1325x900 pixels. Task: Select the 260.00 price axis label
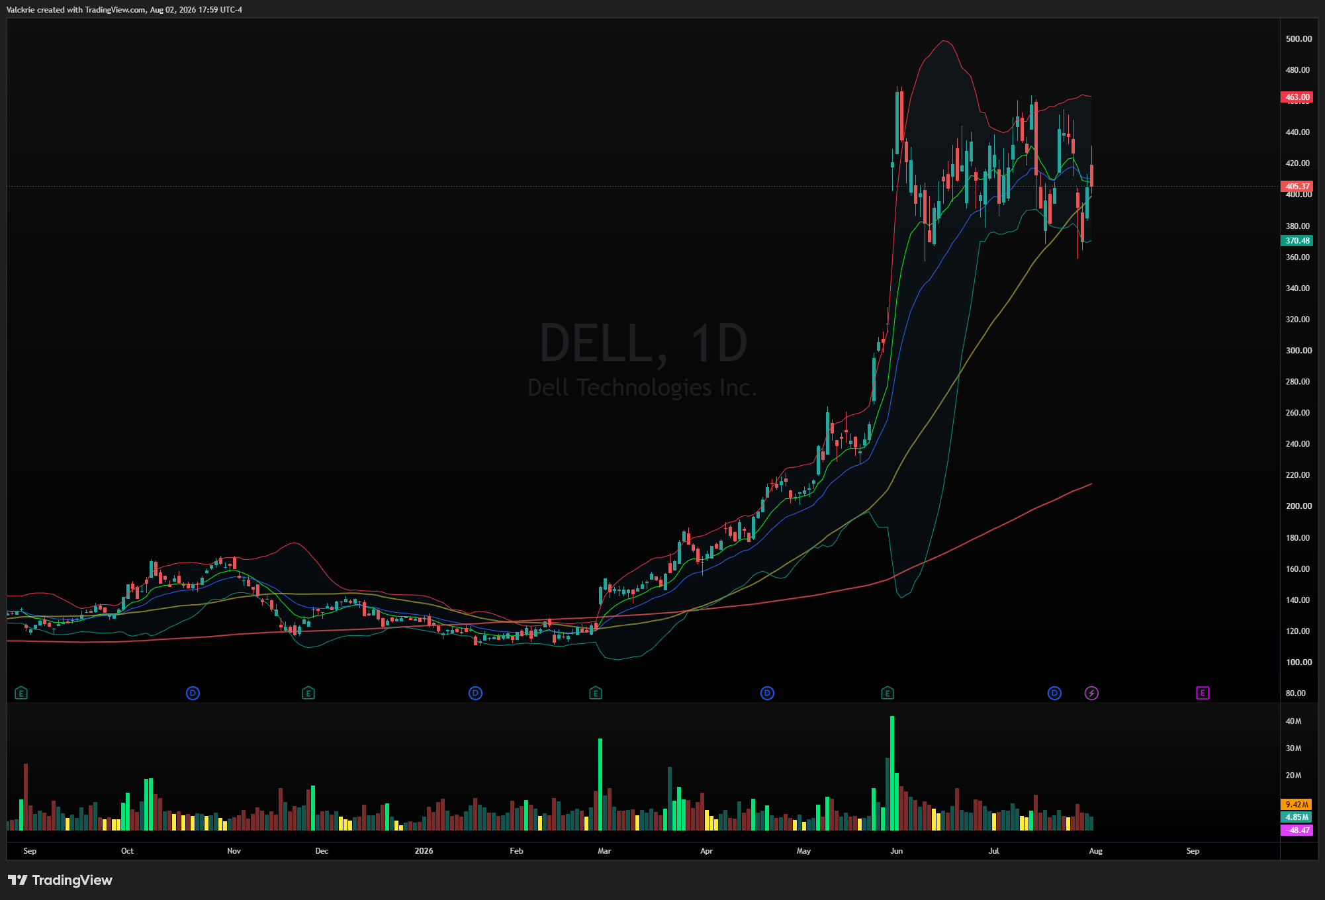(x=1298, y=413)
